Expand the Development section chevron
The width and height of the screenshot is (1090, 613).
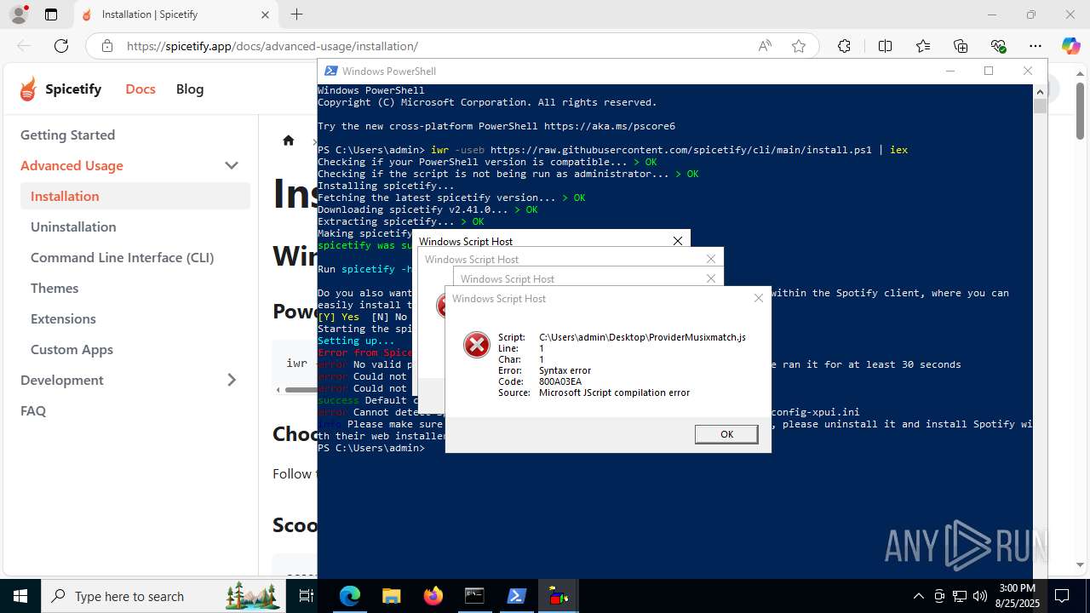[232, 380]
